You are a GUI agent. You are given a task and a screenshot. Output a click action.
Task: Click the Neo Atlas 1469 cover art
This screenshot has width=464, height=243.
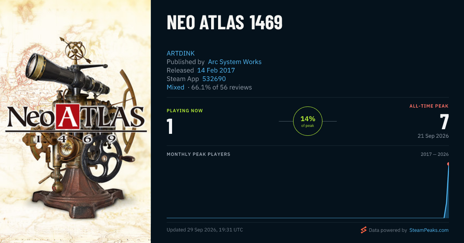pyautogui.click(x=75, y=121)
